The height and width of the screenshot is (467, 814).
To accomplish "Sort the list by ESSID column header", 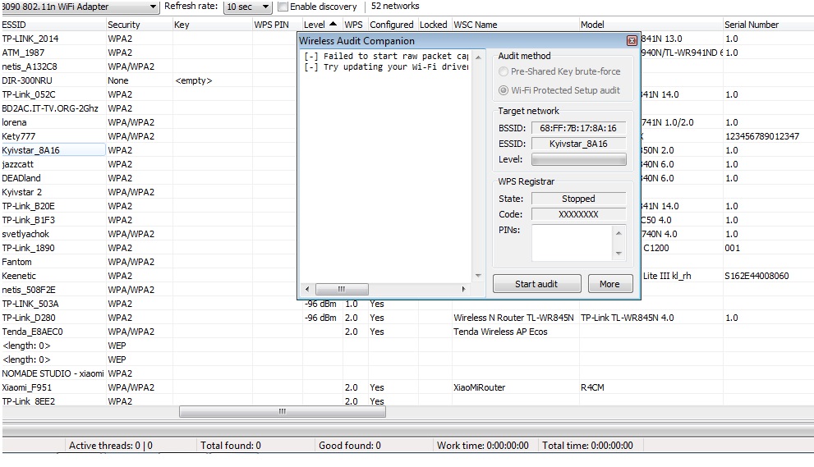I will click(49, 25).
